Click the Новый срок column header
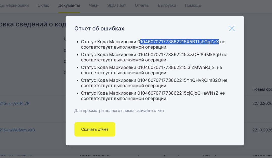The width and height of the screenshot is (272, 158). (x=262, y=90)
